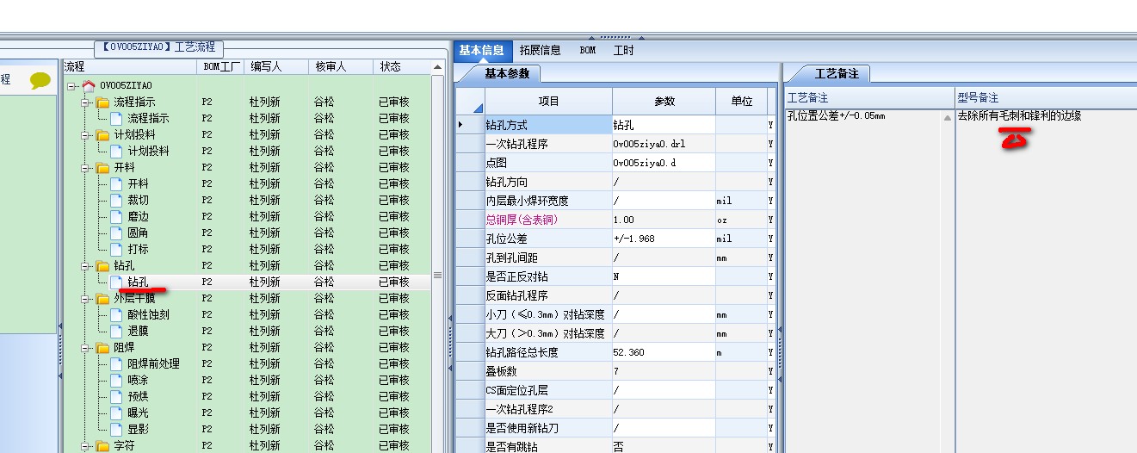Collapse the 阻焊 folder node
This screenshot has height=453, width=1137.
coord(86,348)
